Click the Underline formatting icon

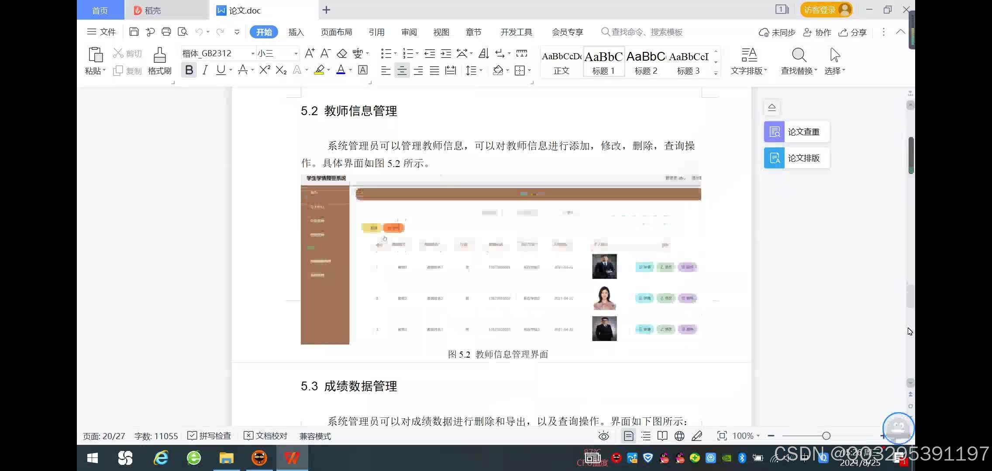click(221, 70)
